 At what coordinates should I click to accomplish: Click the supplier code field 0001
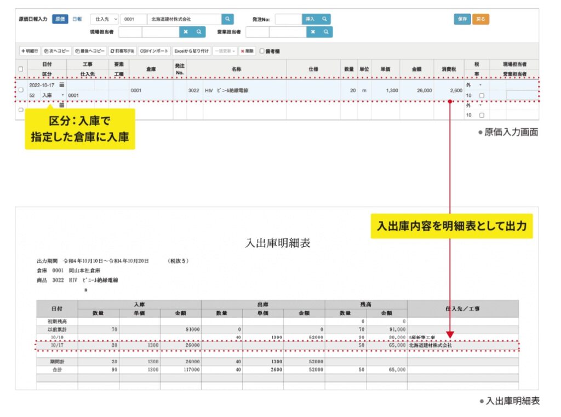(x=134, y=19)
